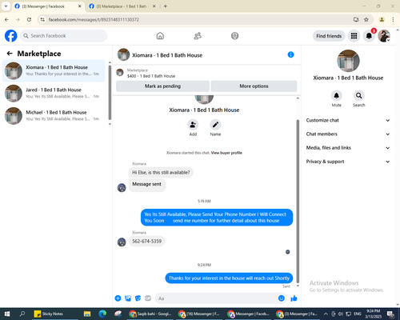The height and width of the screenshot is (320, 400).
Task: Click the phone number 562-674-5359 message
Action: tap(146, 241)
